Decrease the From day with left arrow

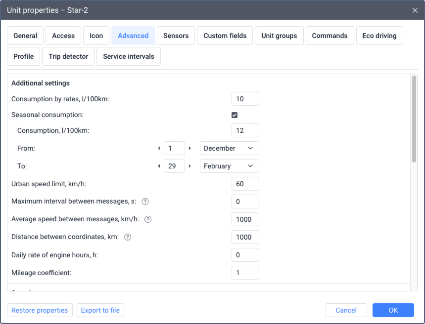pyautogui.click(x=159, y=148)
